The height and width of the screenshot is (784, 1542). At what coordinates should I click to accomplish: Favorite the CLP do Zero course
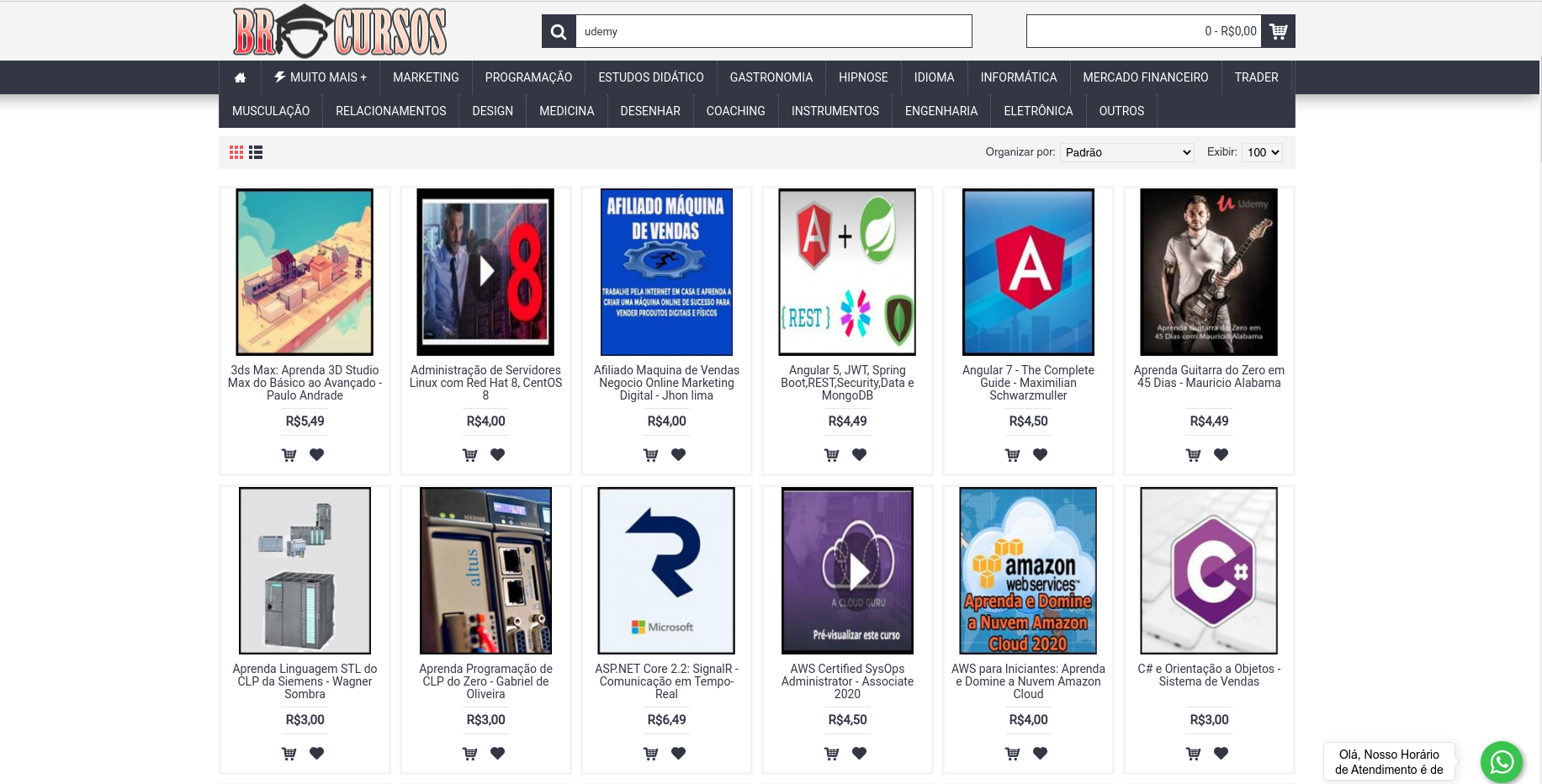click(x=498, y=753)
